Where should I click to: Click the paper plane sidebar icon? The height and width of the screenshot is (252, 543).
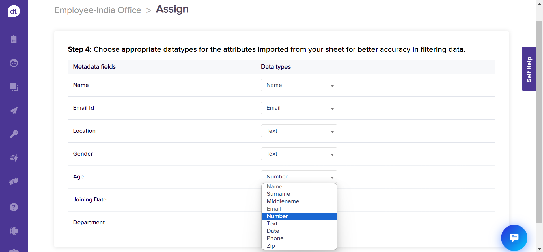point(14,110)
